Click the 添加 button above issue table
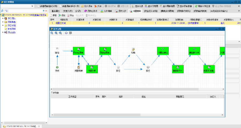Viewport: 241px width, 128px height. pos(62,15)
